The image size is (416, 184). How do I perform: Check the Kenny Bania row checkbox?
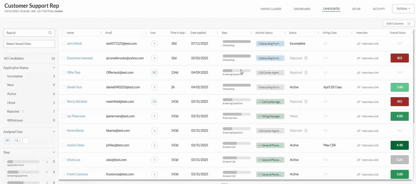coord(63,131)
